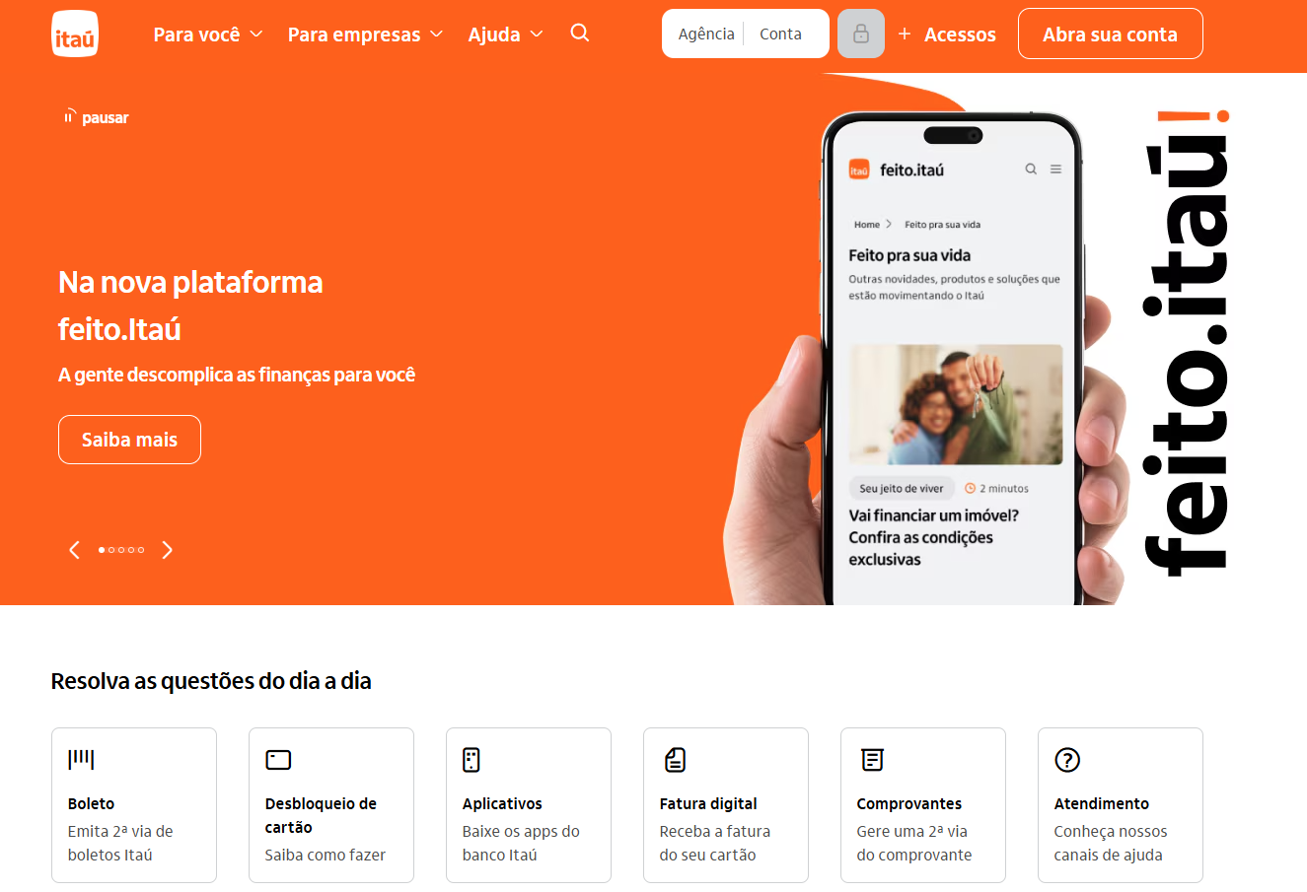Click the Boleto barcode icon

81,759
